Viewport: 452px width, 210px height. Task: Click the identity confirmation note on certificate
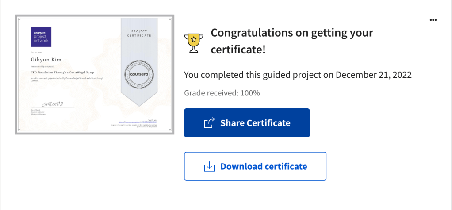pos(138,126)
